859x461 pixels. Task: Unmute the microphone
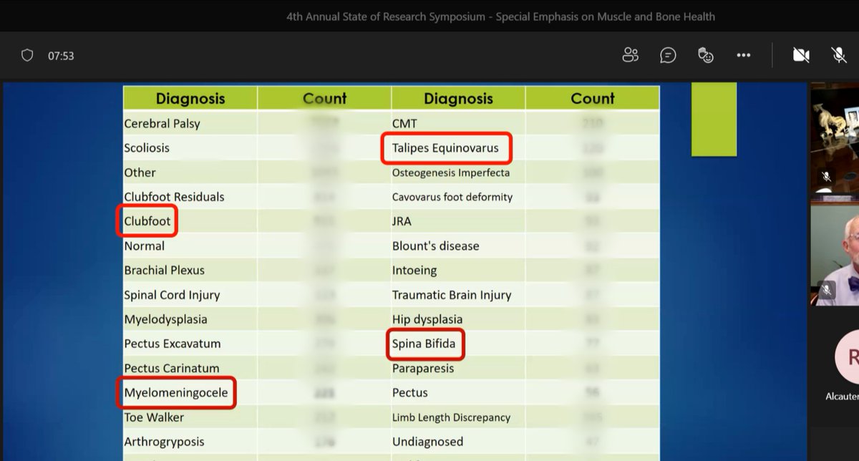click(x=838, y=55)
